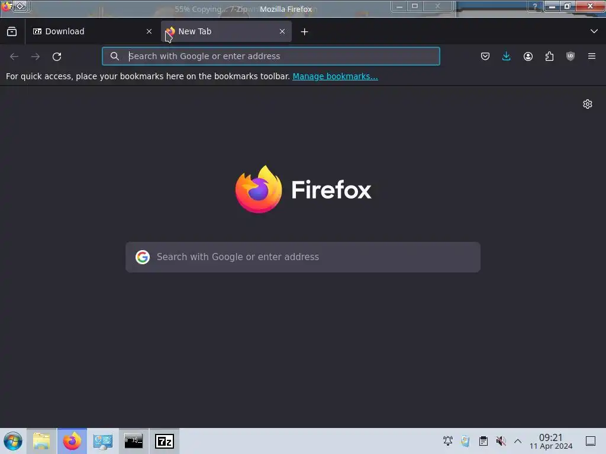Open the Firefox account menu
This screenshot has width=606, height=454.
coord(528,56)
